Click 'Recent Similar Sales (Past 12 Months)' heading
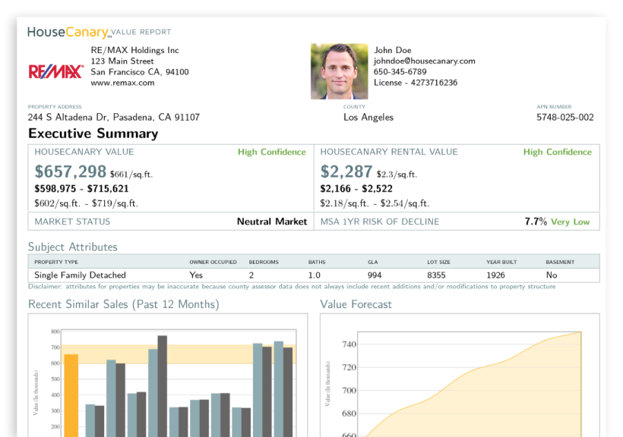 click(124, 304)
